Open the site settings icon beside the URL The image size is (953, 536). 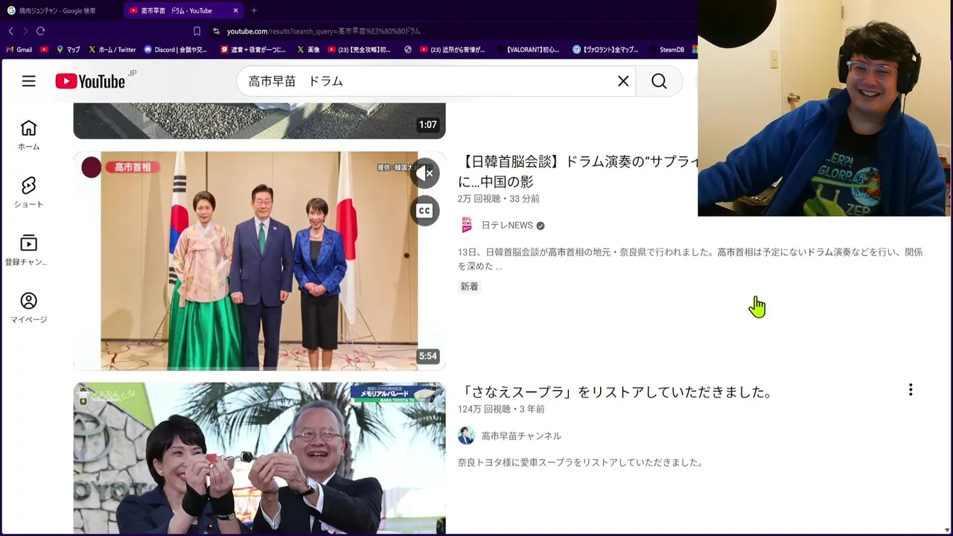[216, 31]
